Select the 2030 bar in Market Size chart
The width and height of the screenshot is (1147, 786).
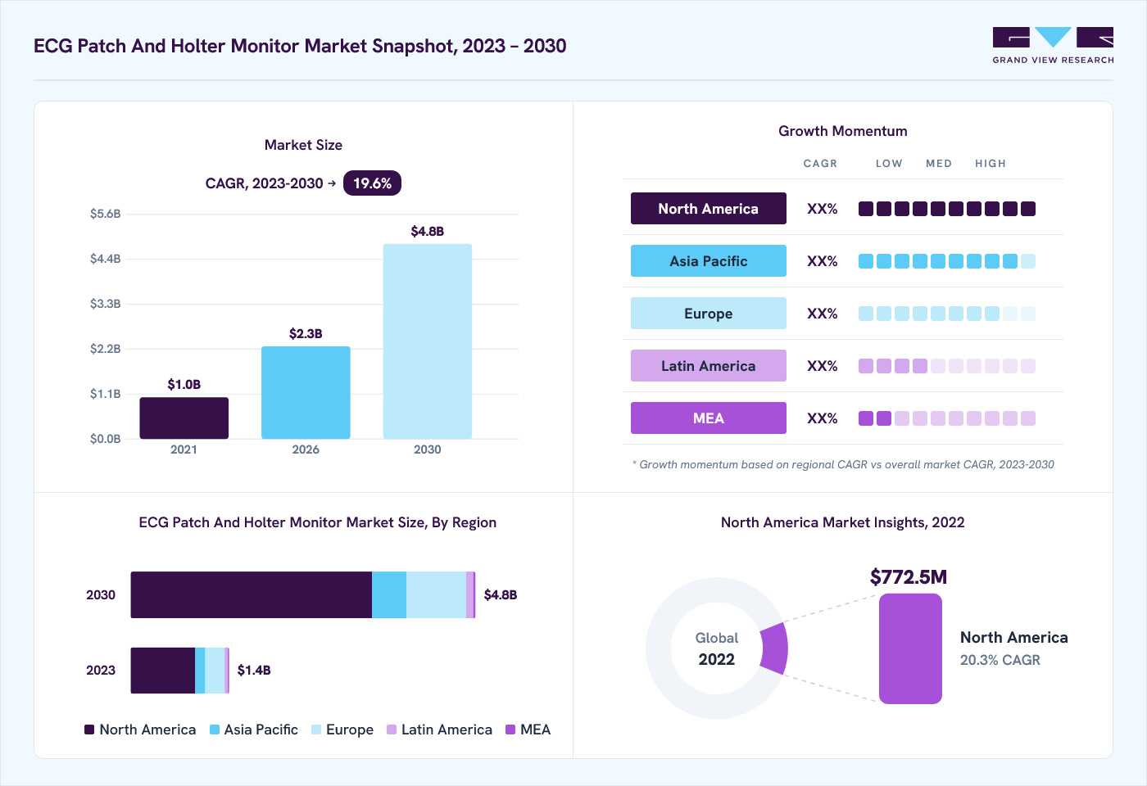click(x=428, y=341)
